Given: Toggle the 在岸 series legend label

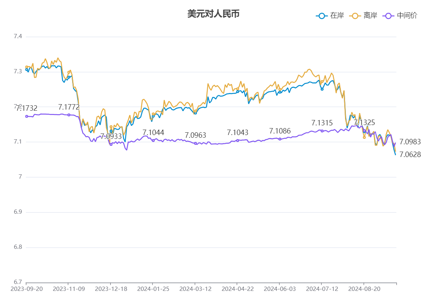Looking at the screenshot, I should pos(337,16).
